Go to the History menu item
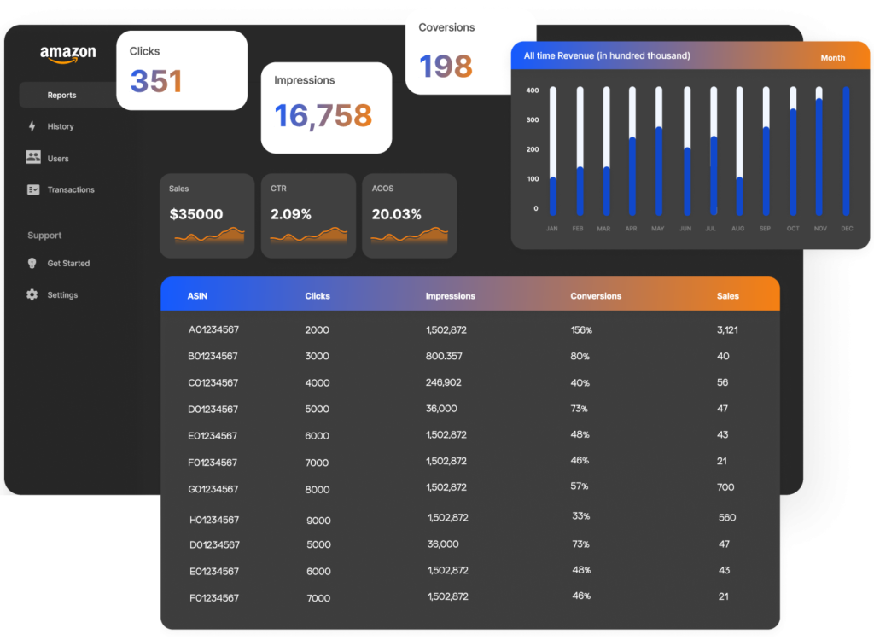The width and height of the screenshot is (874, 640). (60, 126)
